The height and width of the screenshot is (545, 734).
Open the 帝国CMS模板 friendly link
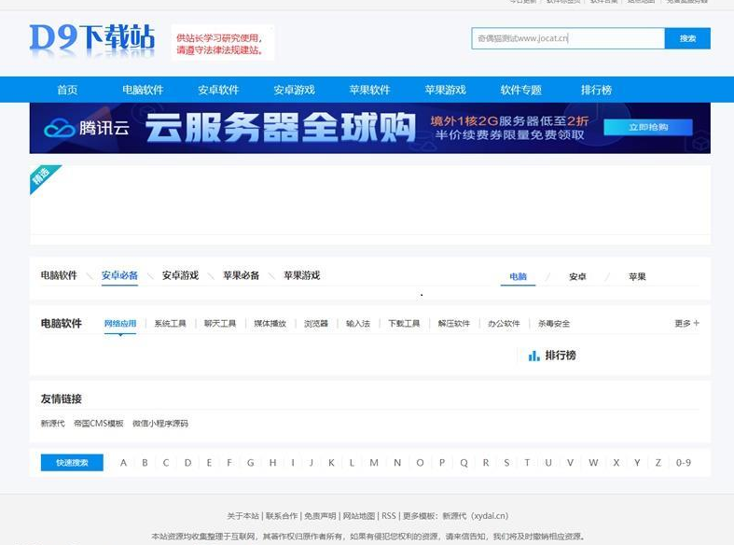point(99,424)
